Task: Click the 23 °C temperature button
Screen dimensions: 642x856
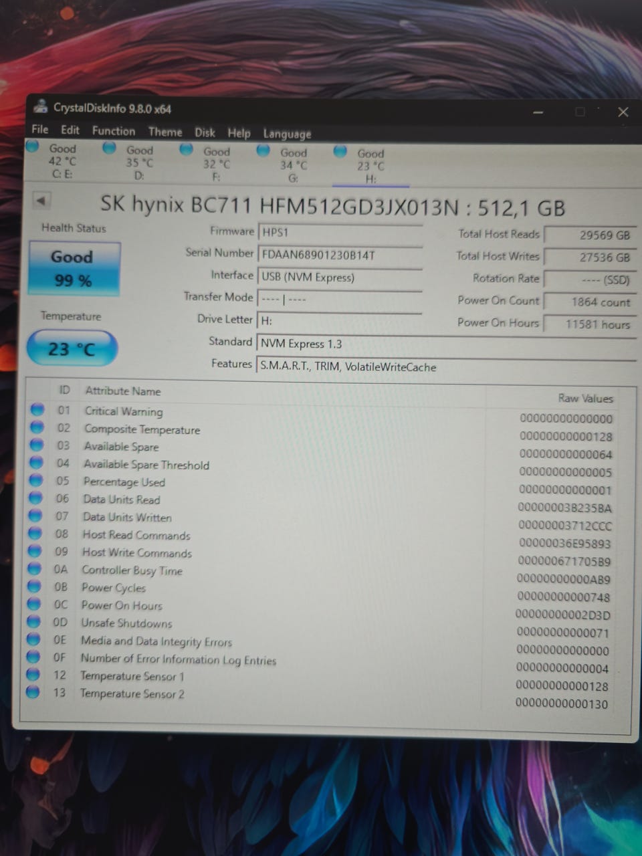Action: 72,348
